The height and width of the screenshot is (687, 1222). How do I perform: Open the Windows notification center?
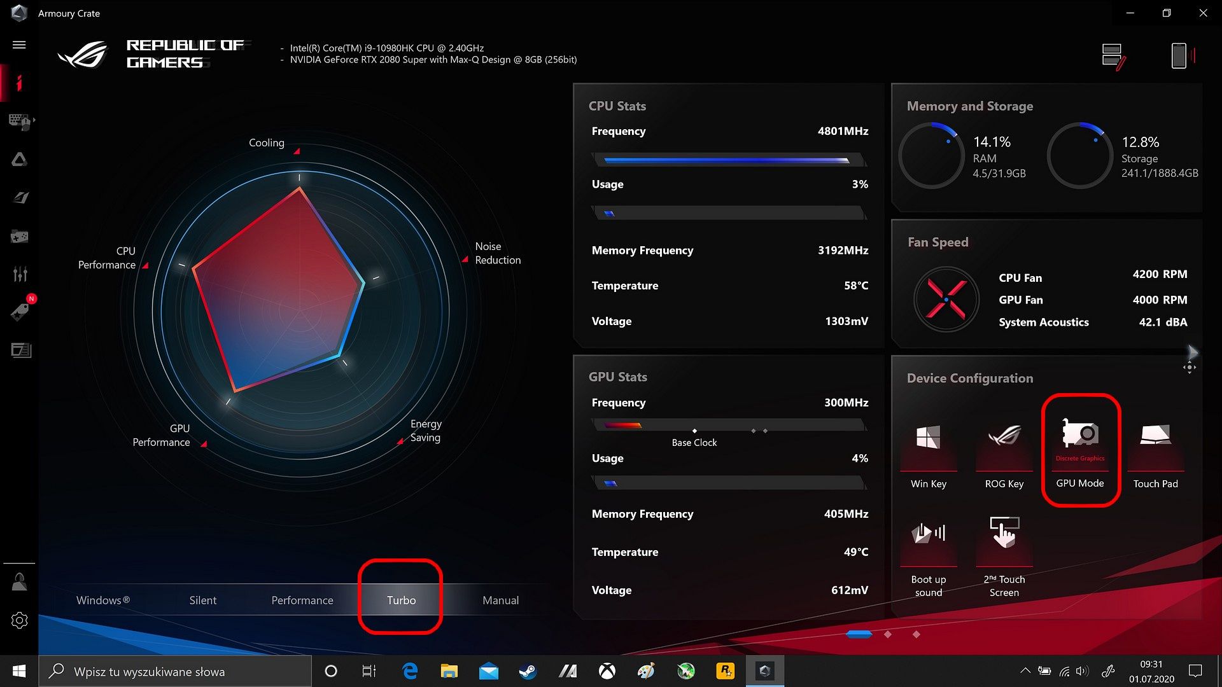click(x=1195, y=671)
